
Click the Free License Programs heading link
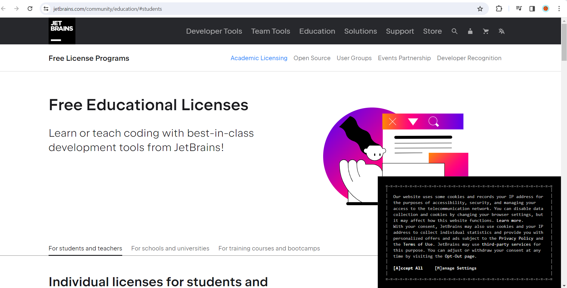click(x=89, y=58)
